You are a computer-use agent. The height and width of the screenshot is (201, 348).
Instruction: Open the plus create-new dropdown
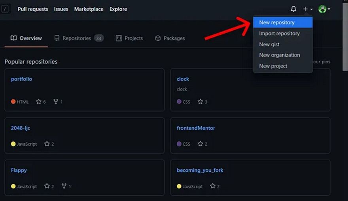(x=307, y=9)
